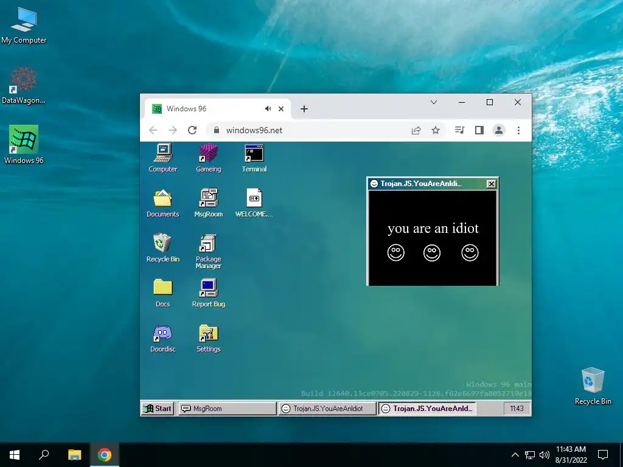623x467 pixels.
Task: Select the active Trojan.JS.YouAreAnId_ taskbar item
Action: pos(427,408)
